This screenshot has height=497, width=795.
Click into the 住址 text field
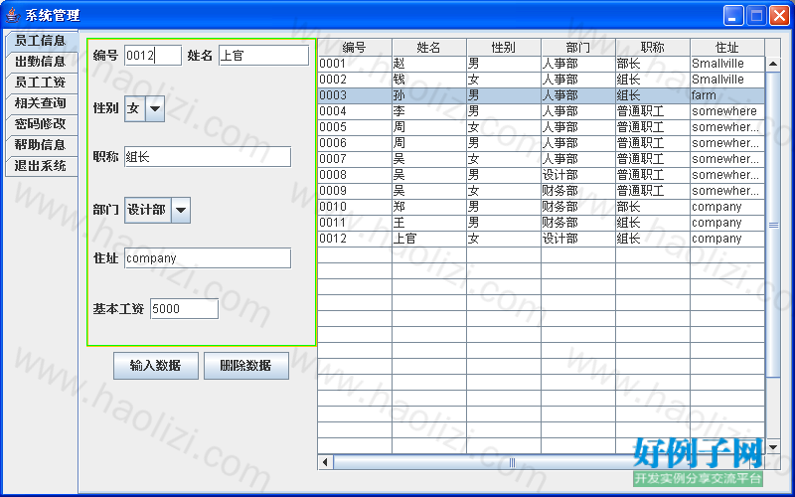click(208, 258)
